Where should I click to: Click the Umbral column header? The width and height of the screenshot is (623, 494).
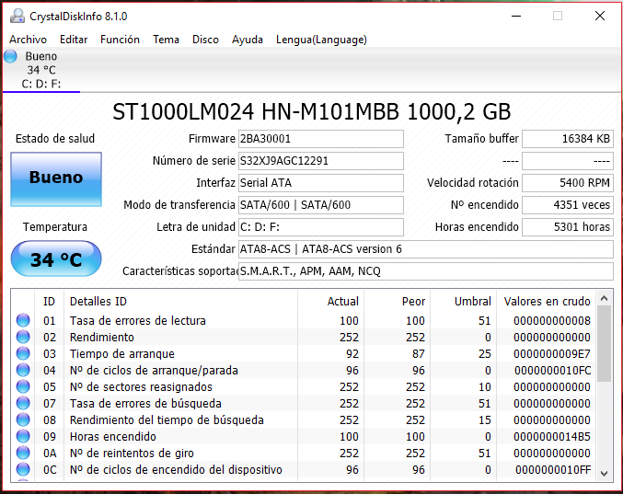pyautogui.click(x=463, y=302)
